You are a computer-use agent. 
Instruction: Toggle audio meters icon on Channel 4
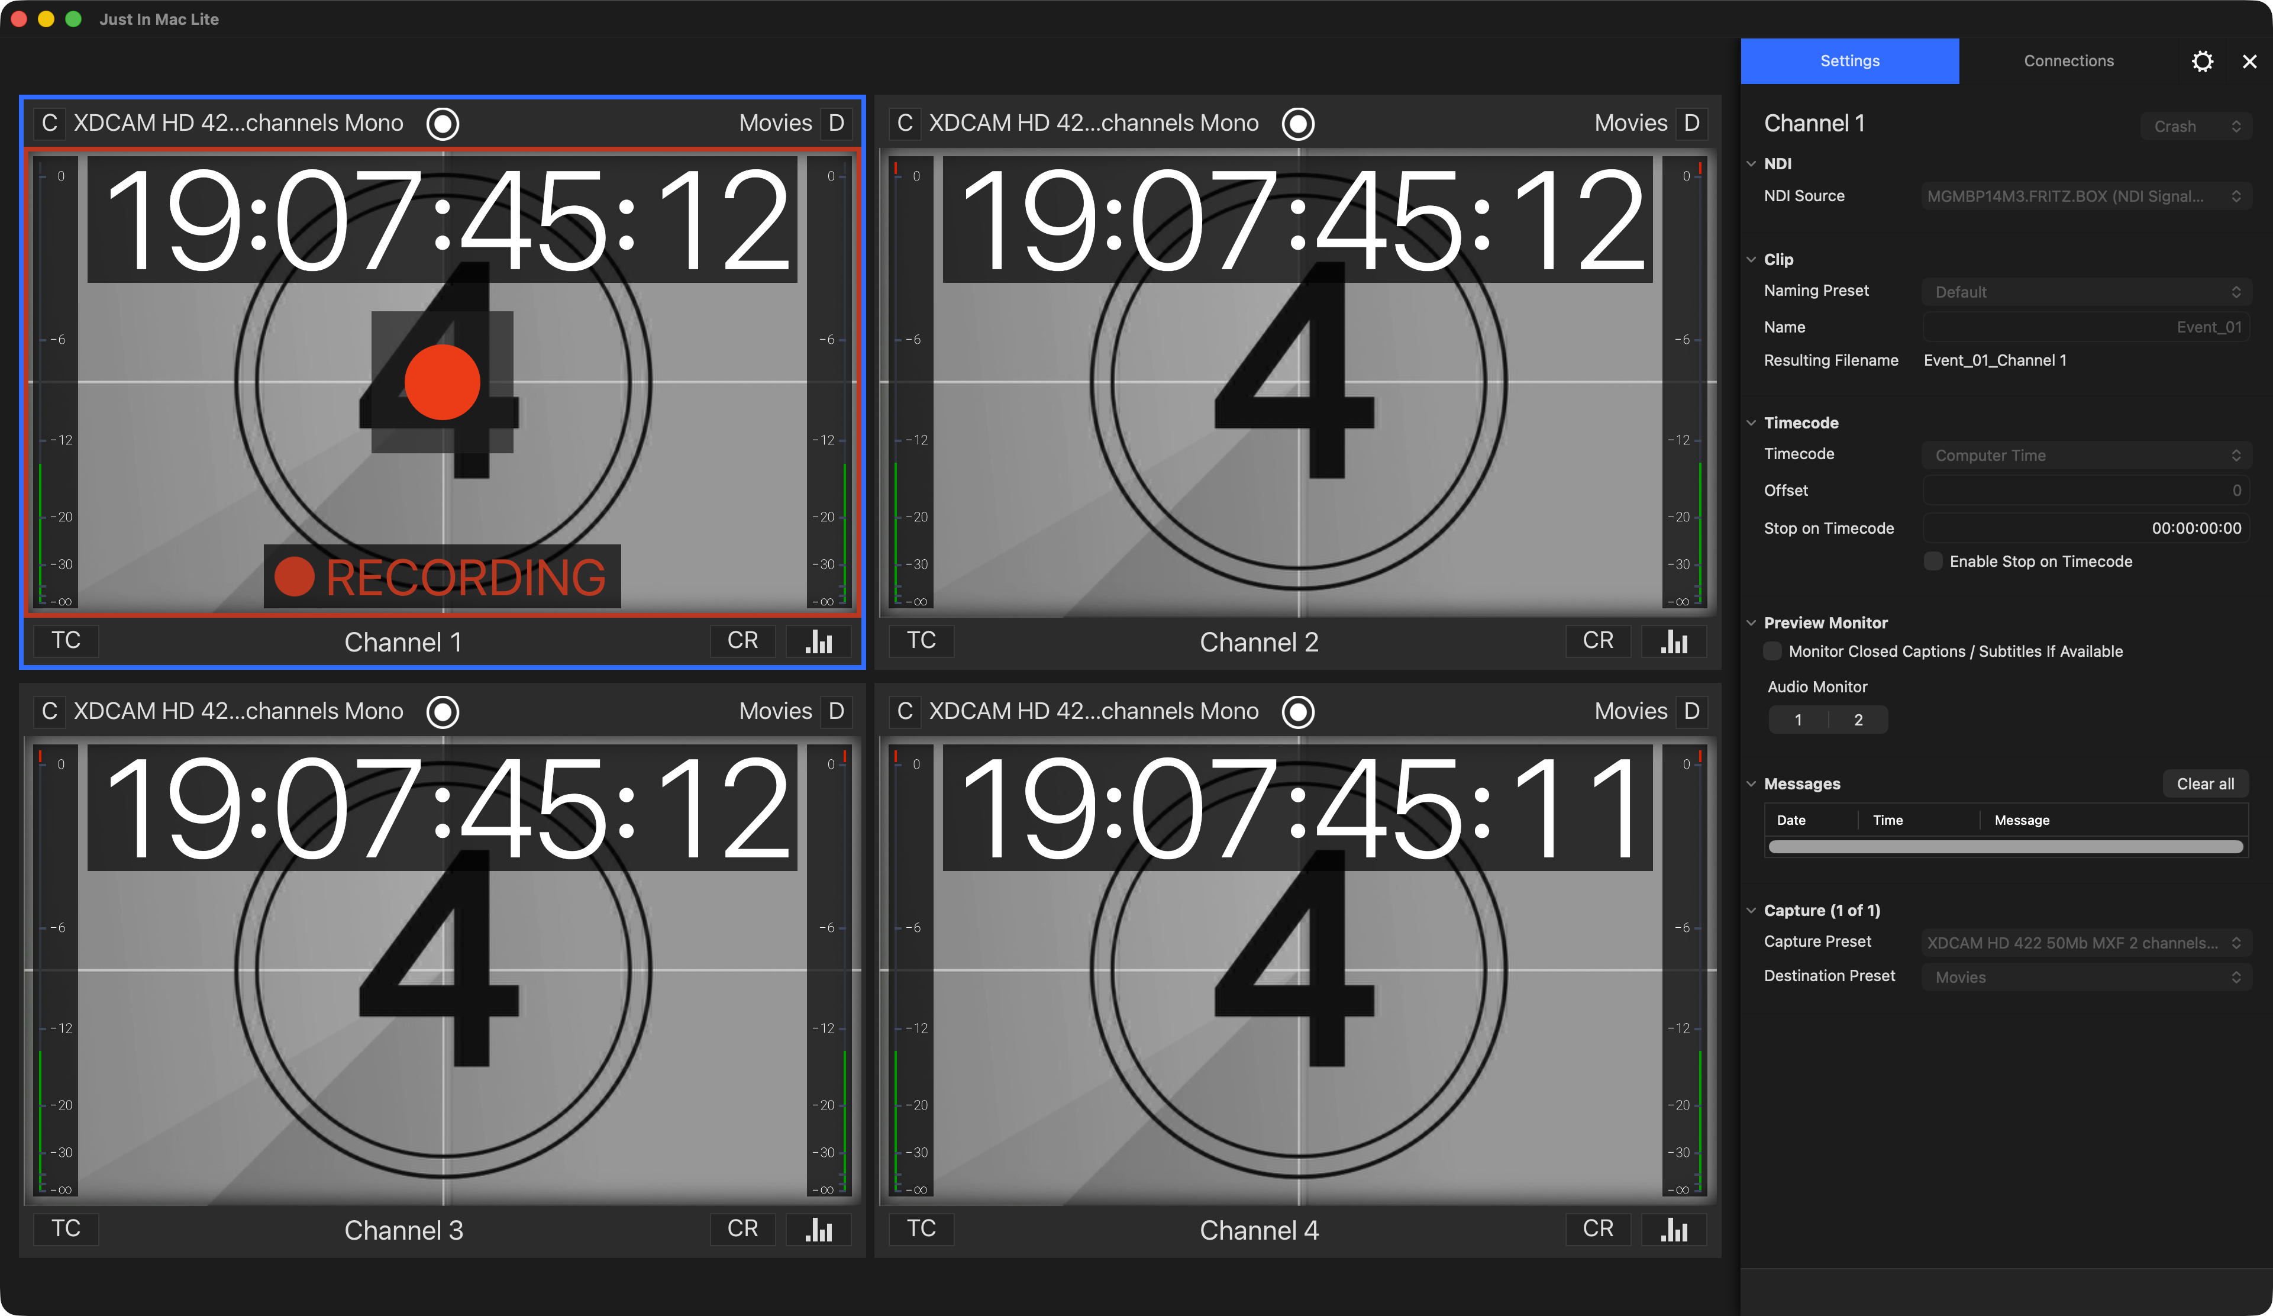(x=1674, y=1230)
